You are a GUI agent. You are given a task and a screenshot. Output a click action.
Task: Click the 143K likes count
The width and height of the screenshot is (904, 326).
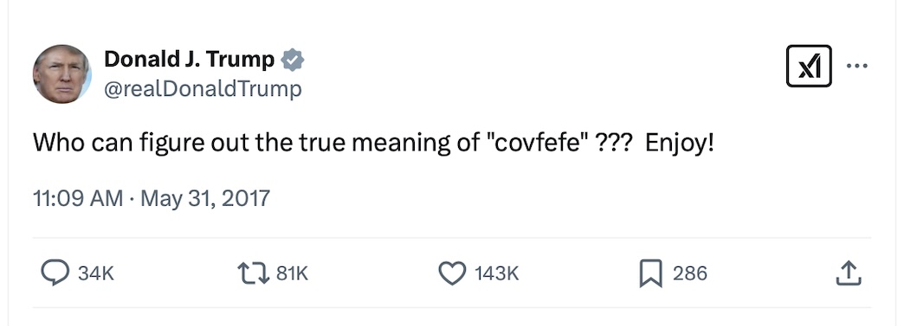(x=496, y=273)
